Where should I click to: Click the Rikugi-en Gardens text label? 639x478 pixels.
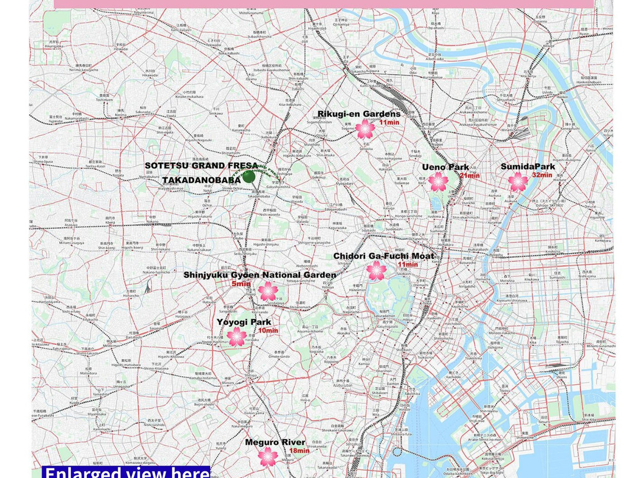click(x=359, y=114)
